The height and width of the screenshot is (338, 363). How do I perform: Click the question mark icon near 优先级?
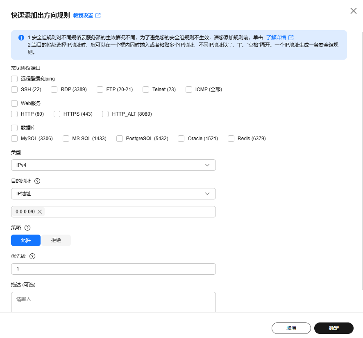tap(32, 256)
